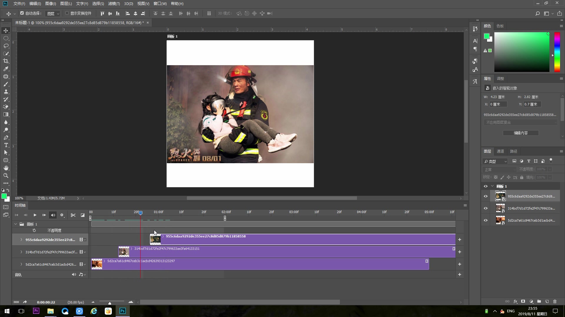The height and width of the screenshot is (317, 565).
Task: Click the scissors split-at-playhead icon
Action: [x=73, y=215]
